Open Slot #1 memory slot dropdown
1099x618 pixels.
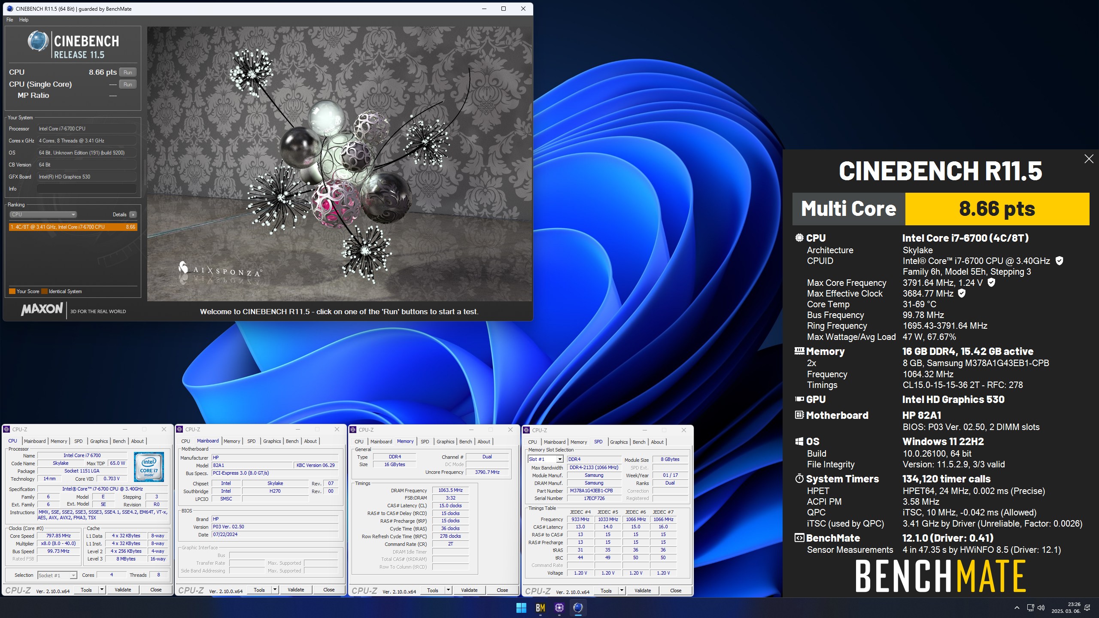(545, 459)
